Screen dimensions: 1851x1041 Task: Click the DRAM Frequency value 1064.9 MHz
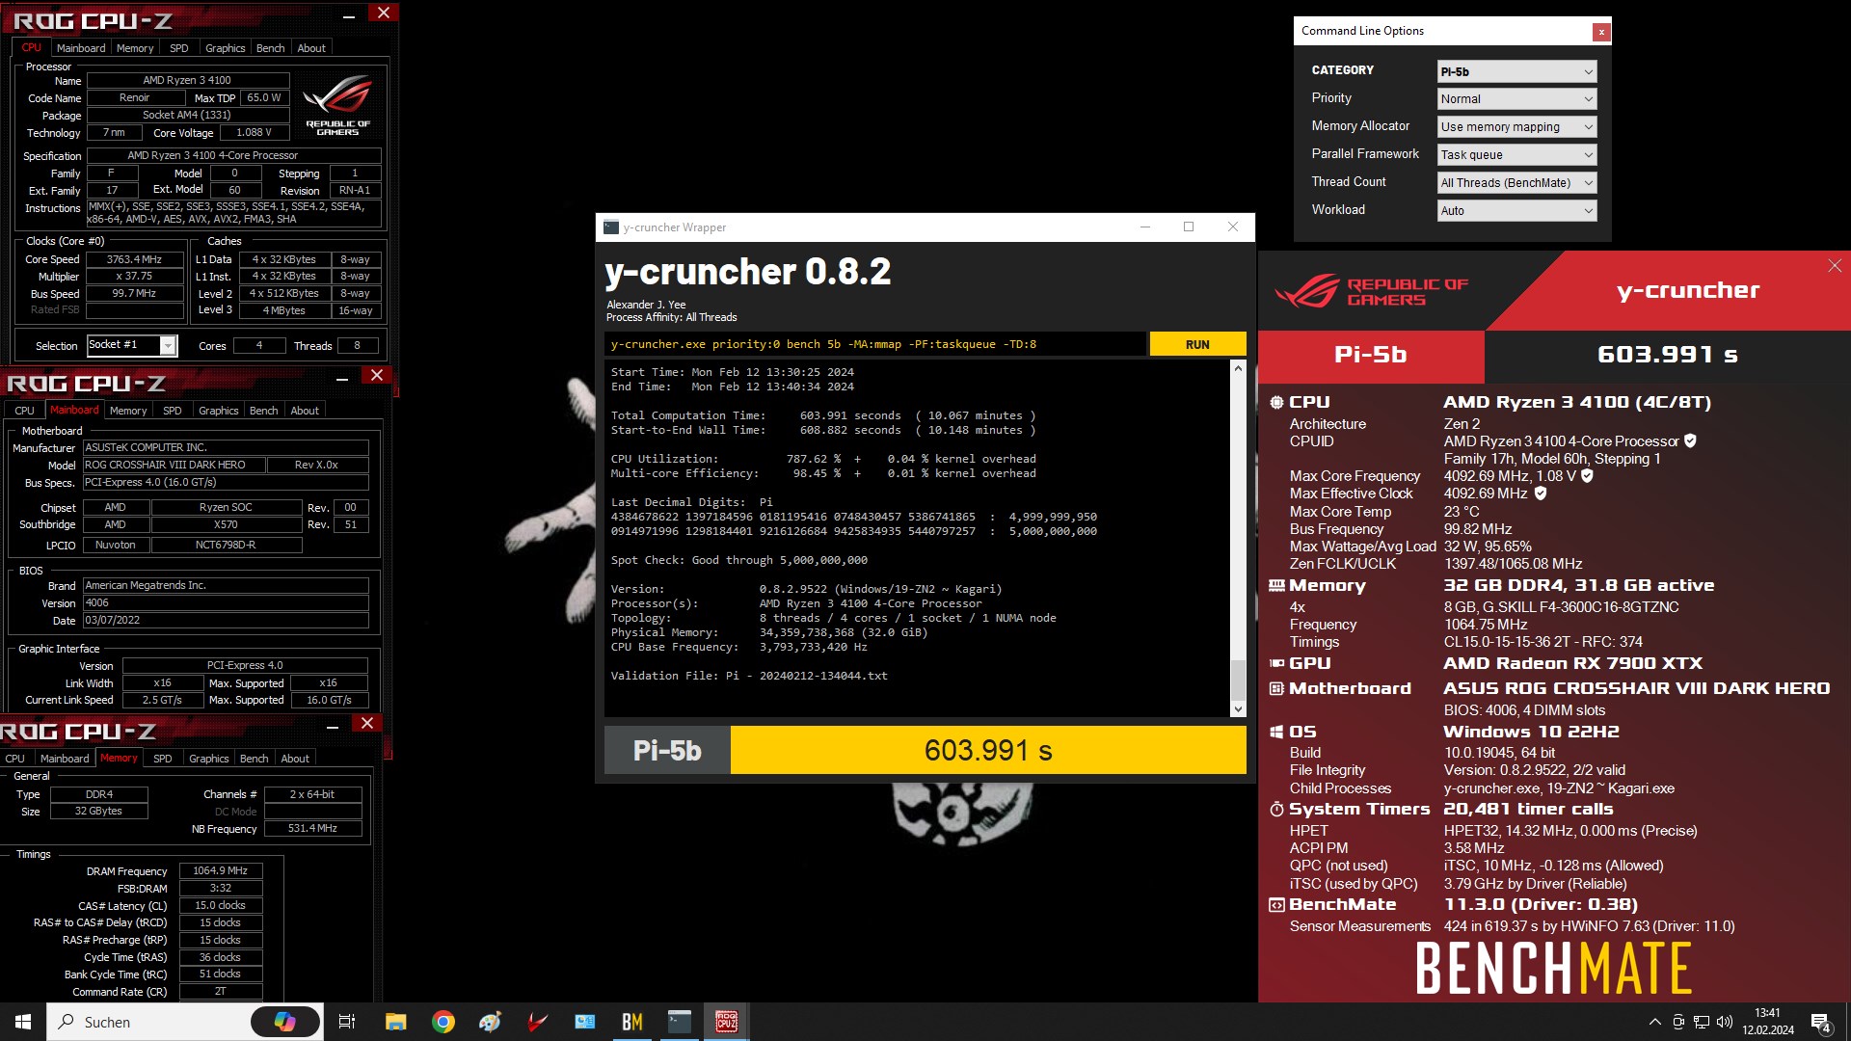221,870
